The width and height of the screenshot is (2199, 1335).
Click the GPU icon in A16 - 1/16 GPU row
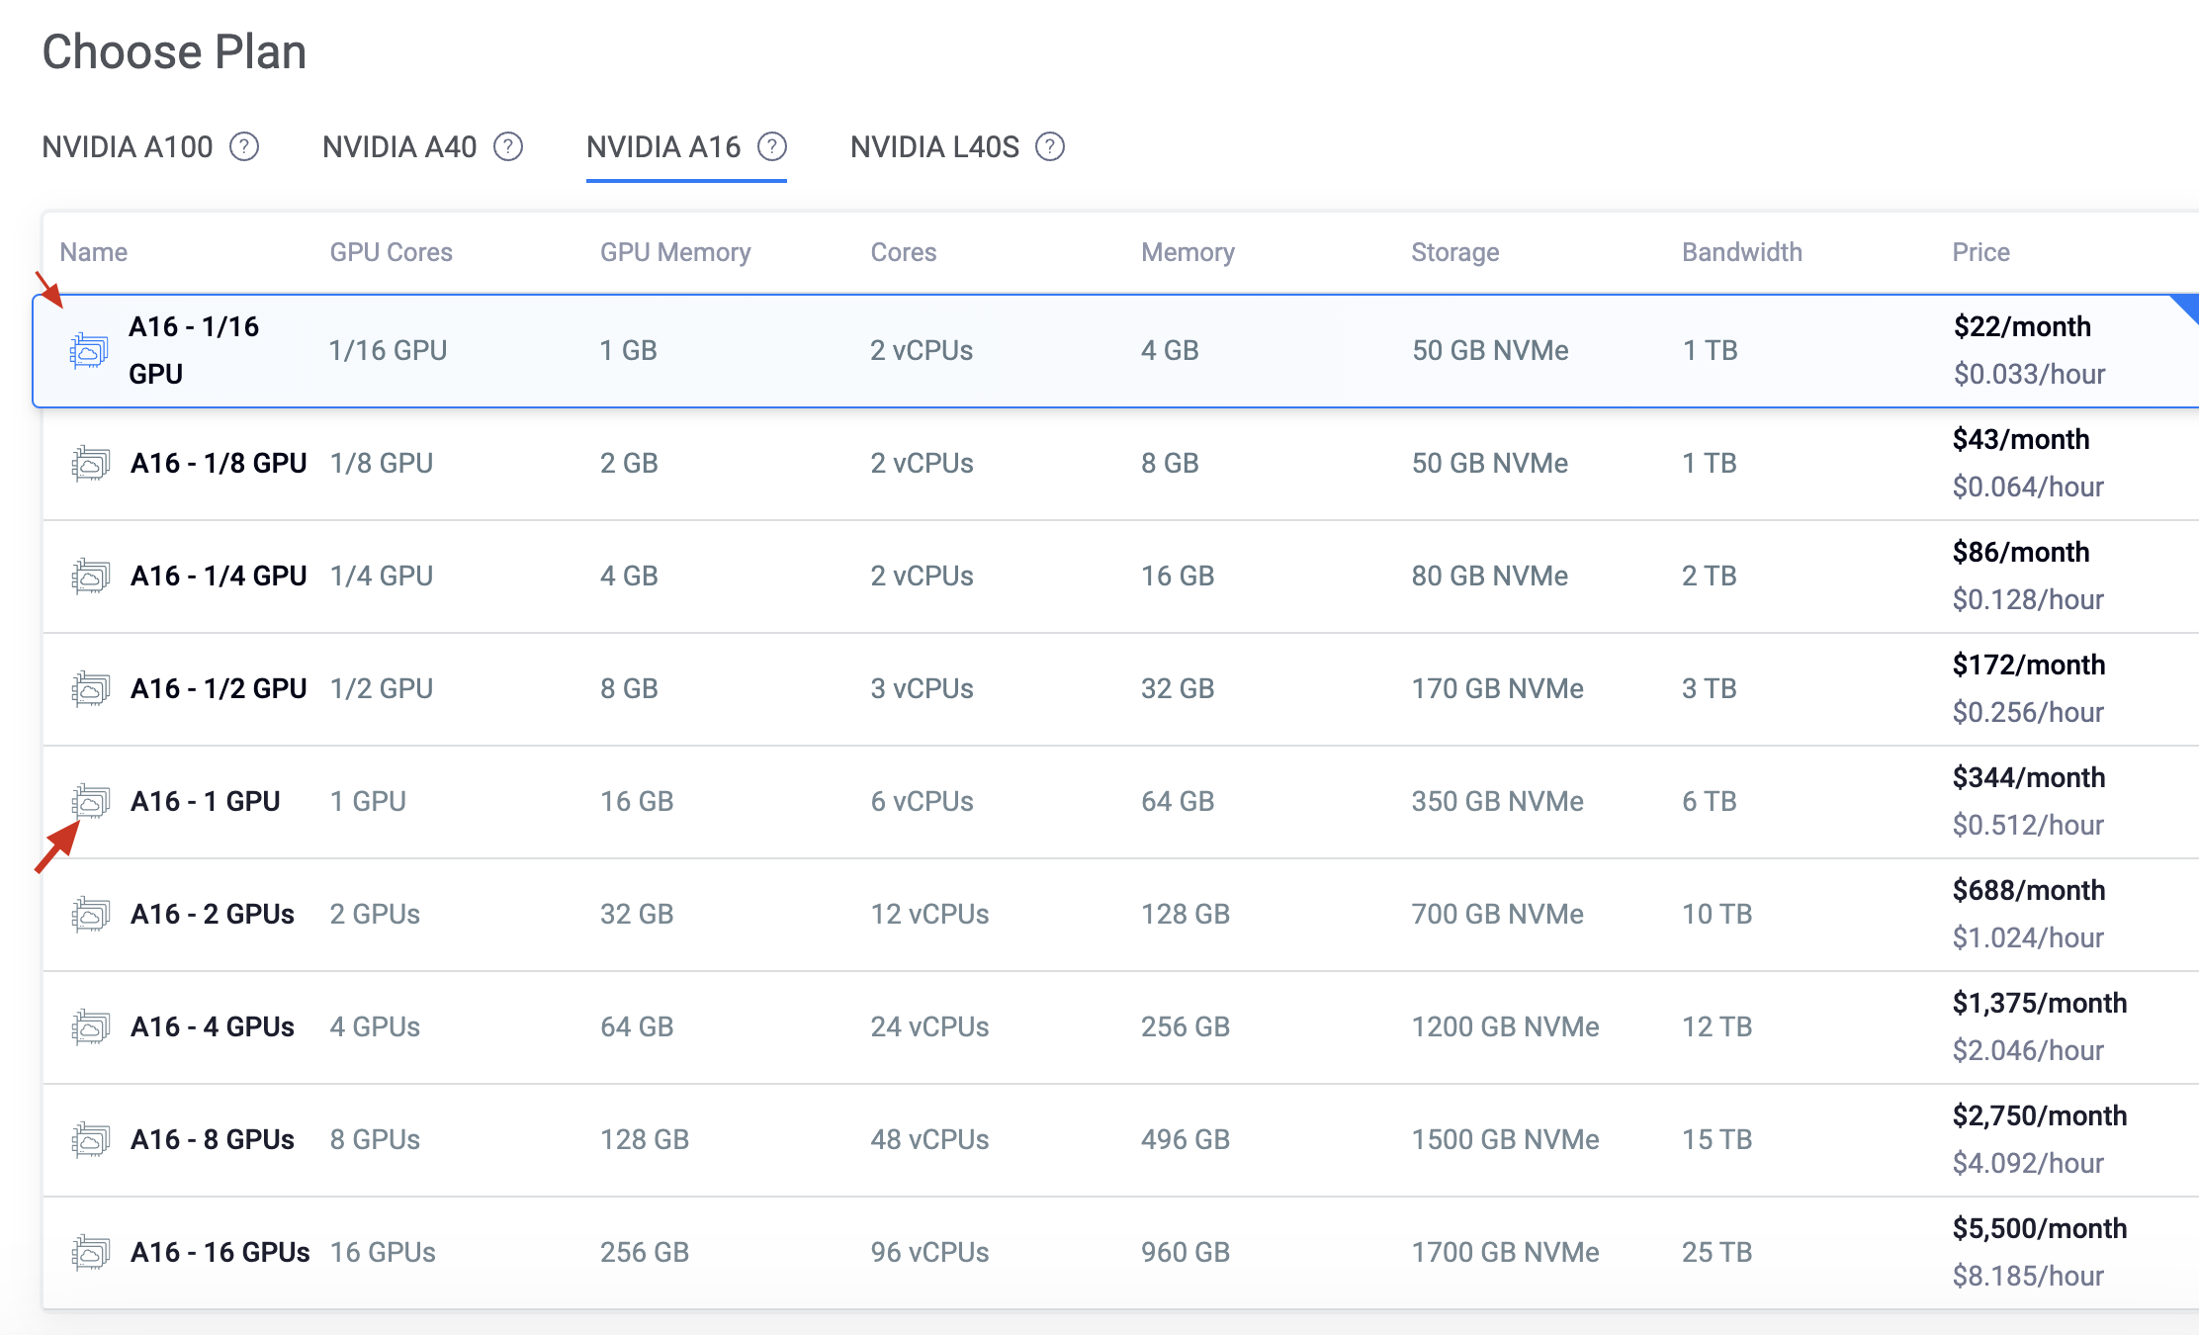click(89, 351)
